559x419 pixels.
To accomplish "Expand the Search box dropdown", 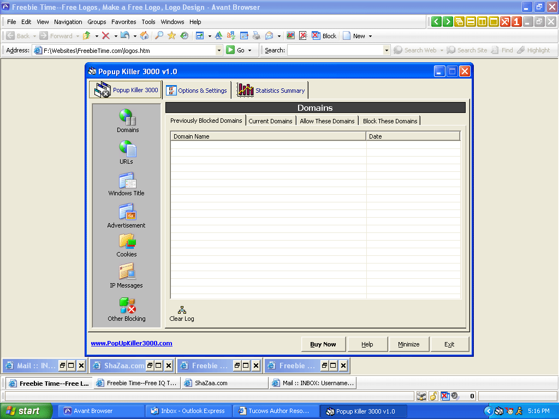I will coord(386,51).
